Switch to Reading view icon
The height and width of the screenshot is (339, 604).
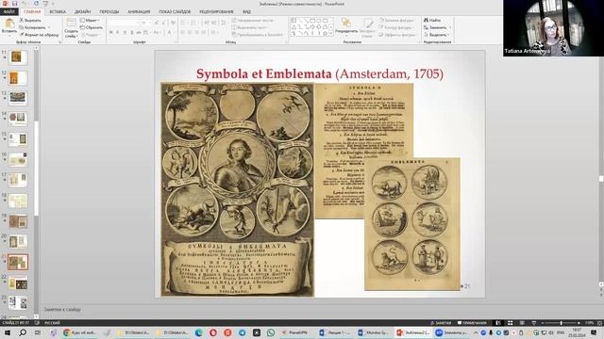522,323
